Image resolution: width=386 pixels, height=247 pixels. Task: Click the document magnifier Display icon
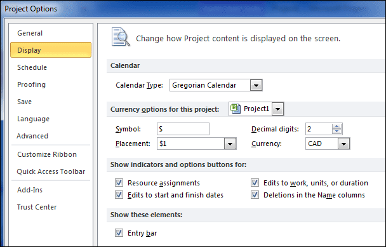121,37
